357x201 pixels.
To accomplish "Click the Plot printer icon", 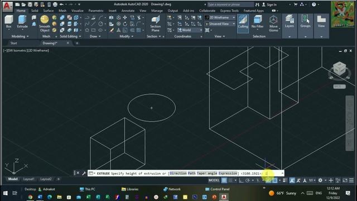I will (x=55, y=4).
